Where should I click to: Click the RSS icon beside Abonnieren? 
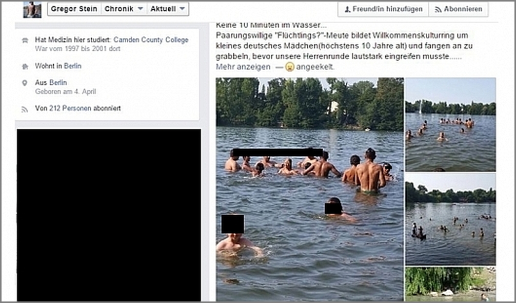(x=438, y=10)
